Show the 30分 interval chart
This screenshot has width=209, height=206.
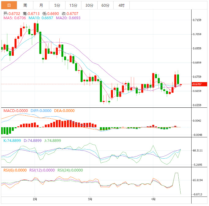point(89,5)
